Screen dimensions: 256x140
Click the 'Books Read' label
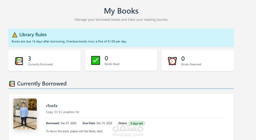112,64
